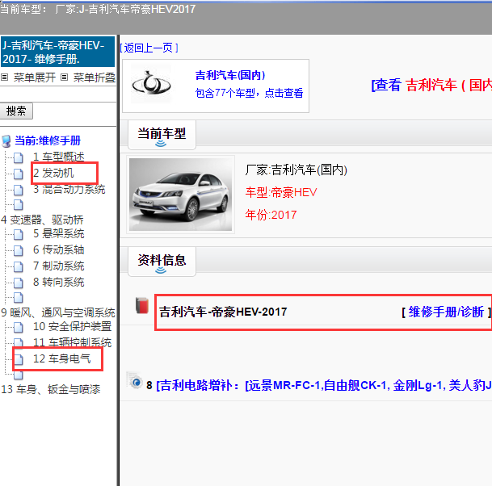The width and height of the screenshot is (492, 486).
Task: Click the page icon beside 11 车辆控制系统
Action: 19,343
